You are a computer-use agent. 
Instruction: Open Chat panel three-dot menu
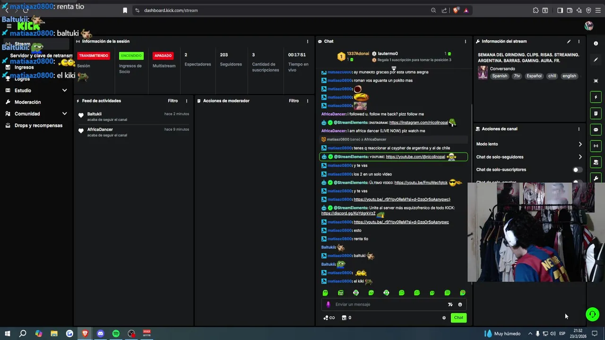pyautogui.click(x=465, y=42)
